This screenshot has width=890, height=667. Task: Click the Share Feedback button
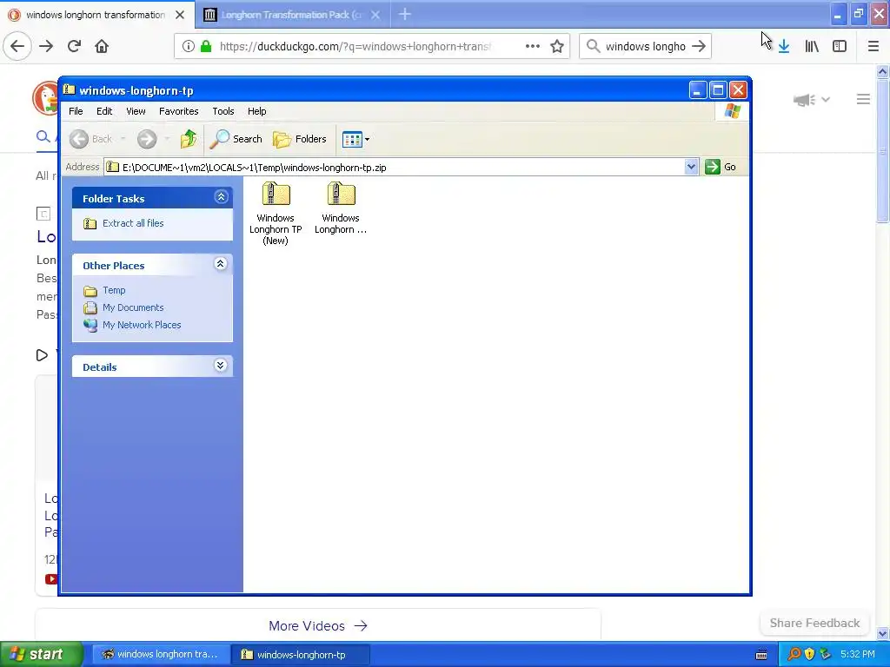pos(814,623)
